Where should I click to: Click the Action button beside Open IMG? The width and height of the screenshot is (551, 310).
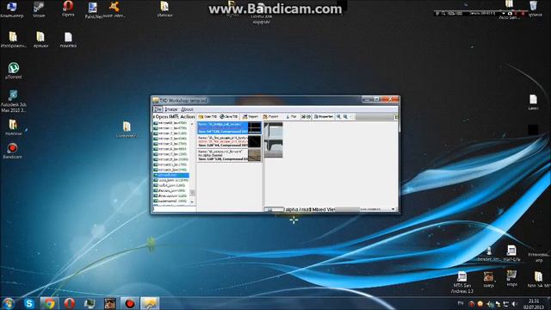[x=188, y=117]
